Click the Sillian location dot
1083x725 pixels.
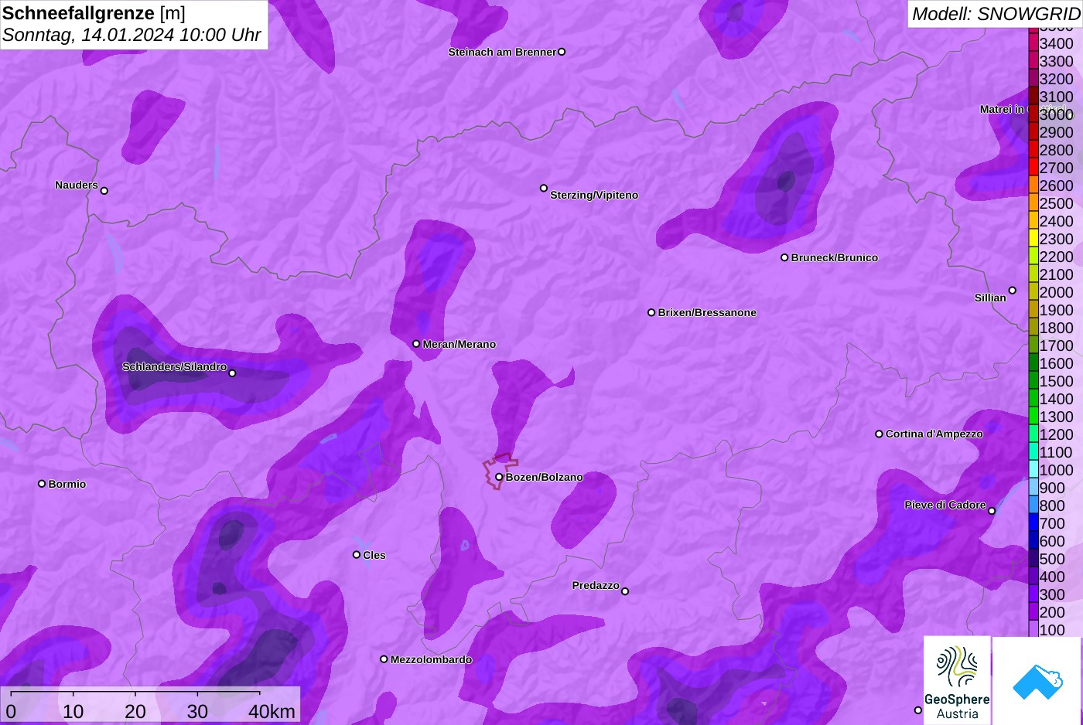pos(1012,291)
